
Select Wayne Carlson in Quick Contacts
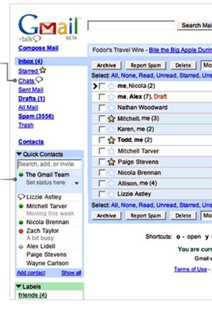(x=48, y=263)
